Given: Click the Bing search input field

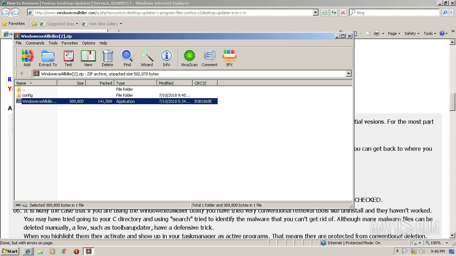Looking at the screenshot, I should tap(395, 12).
